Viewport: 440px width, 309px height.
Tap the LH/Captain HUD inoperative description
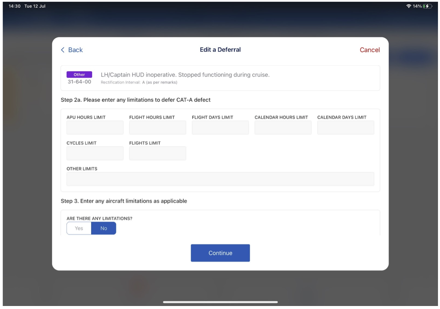pyautogui.click(x=185, y=75)
